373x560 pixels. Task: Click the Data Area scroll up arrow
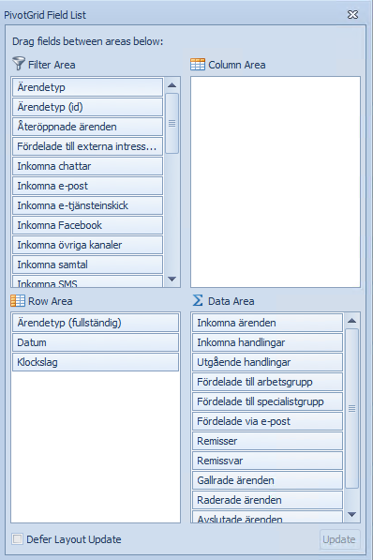point(352,321)
